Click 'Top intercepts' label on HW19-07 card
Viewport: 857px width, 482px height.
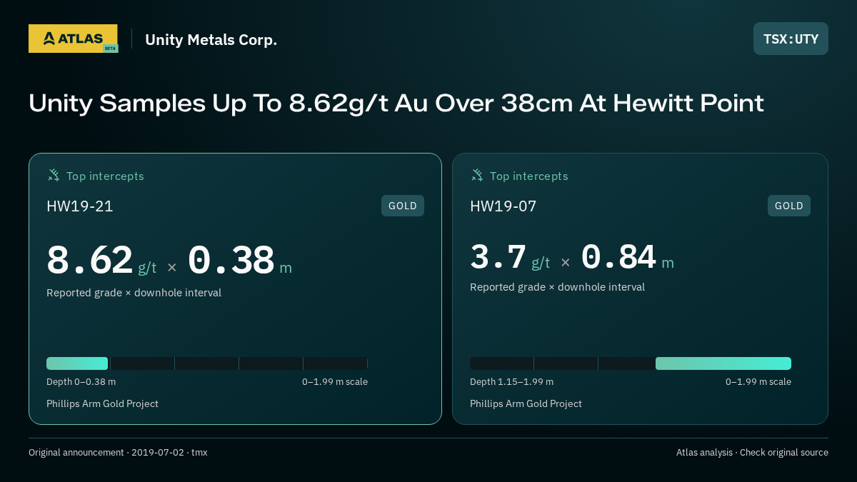528,176
